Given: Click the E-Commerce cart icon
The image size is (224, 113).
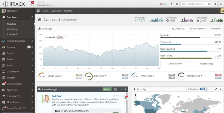Looking at the screenshot, I should tap(4, 96).
